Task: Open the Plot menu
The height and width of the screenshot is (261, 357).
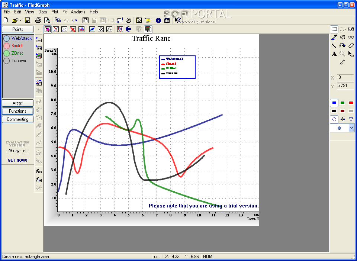Action: 55,12
